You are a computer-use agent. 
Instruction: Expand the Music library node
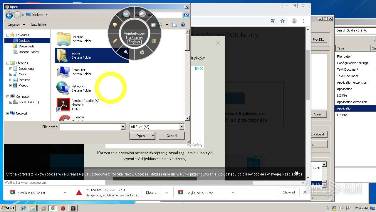pyautogui.click(x=11, y=74)
